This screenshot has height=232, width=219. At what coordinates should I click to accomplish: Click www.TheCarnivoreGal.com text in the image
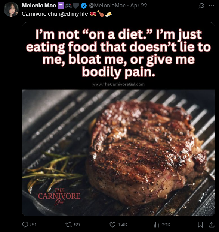pos(118,84)
